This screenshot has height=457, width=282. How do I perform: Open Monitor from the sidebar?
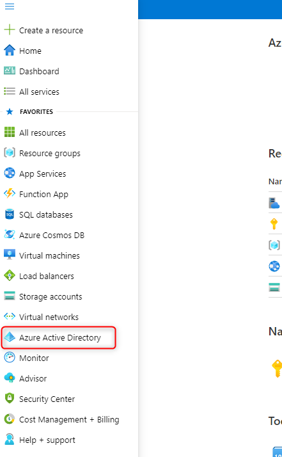click(34, 358)
